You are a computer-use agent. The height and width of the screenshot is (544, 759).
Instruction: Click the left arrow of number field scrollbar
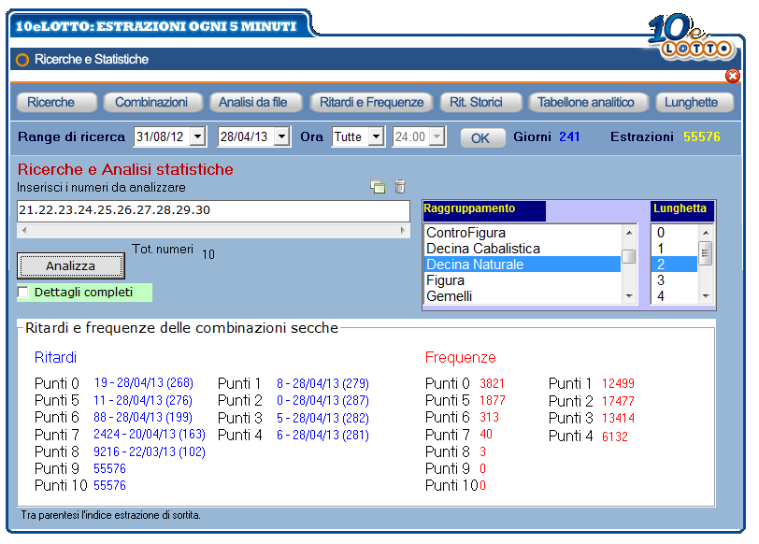[x=24, y=231]
